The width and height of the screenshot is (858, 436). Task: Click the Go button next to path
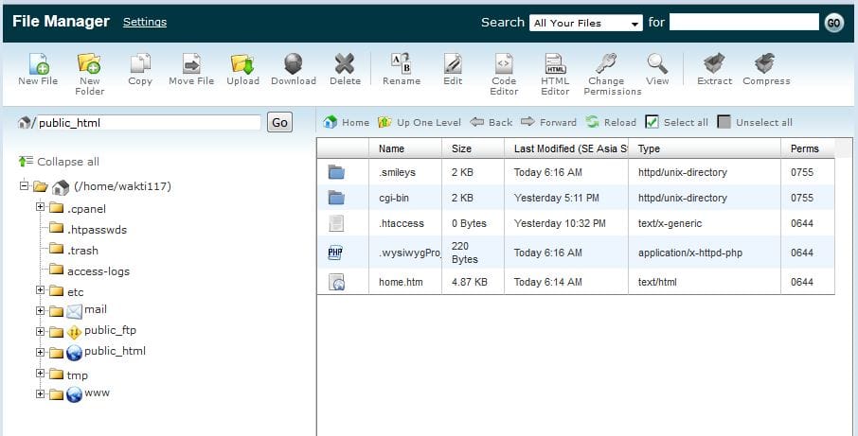tap(279, 122)
